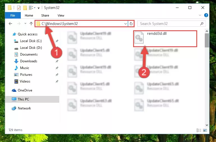
Task: Click the Properties icon in quick access toolbar
Action: 19,8
